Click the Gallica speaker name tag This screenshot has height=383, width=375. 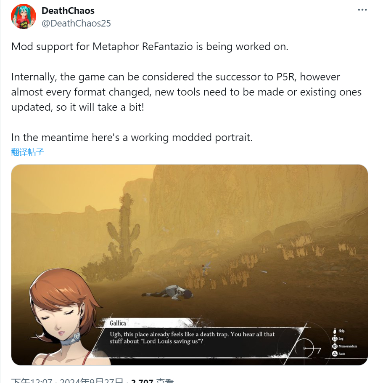click(118, 323)
